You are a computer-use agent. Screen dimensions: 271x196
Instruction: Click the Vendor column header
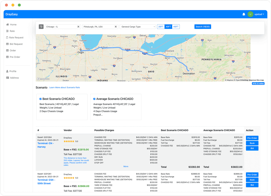pos(68,130)
